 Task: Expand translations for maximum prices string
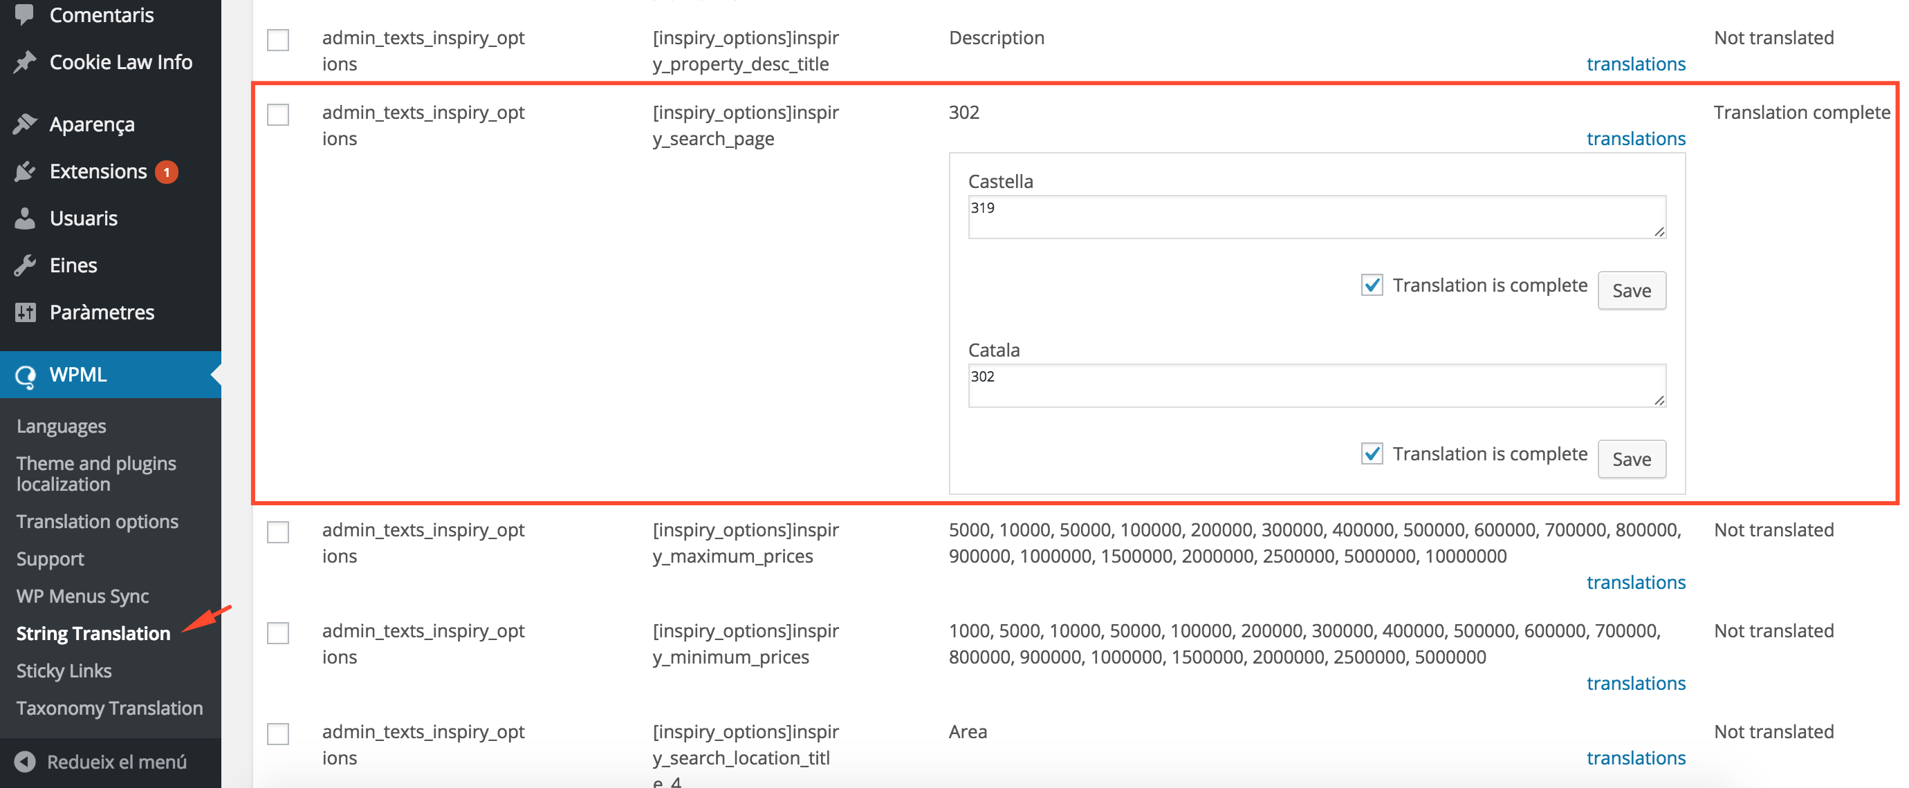(1636, 582)
